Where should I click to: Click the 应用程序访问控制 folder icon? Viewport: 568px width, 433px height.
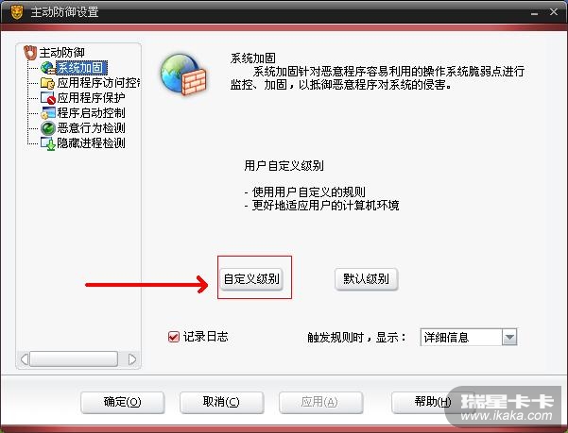click(x=48, y=83)
